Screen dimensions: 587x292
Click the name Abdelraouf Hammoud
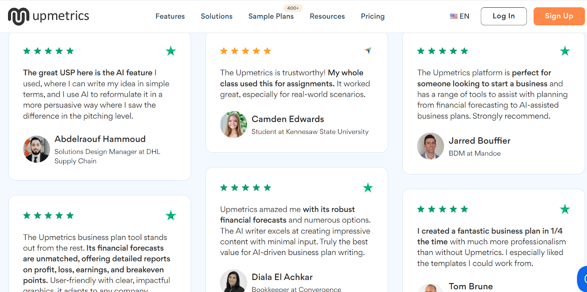click(100, 139)
